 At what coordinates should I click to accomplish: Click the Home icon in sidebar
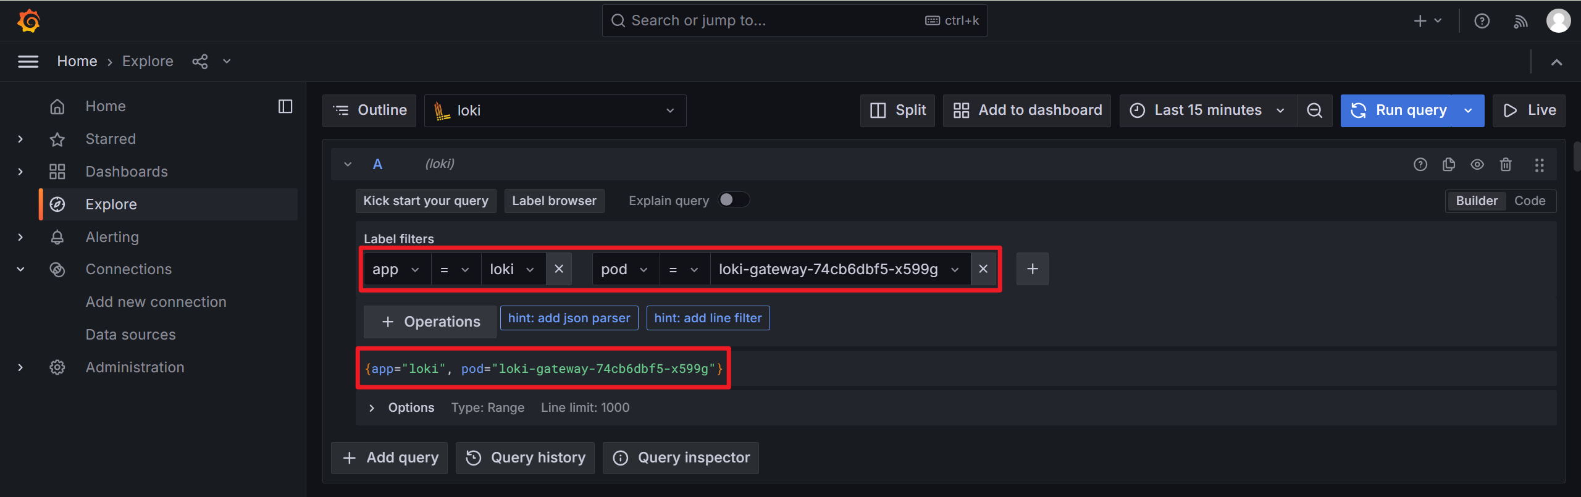57,106
